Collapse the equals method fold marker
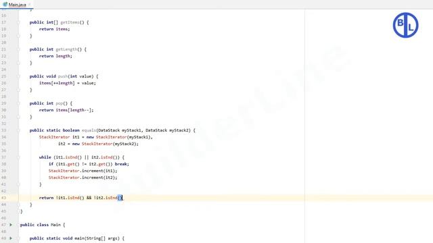This screenshot has height=243, width=433. point(18,130)
